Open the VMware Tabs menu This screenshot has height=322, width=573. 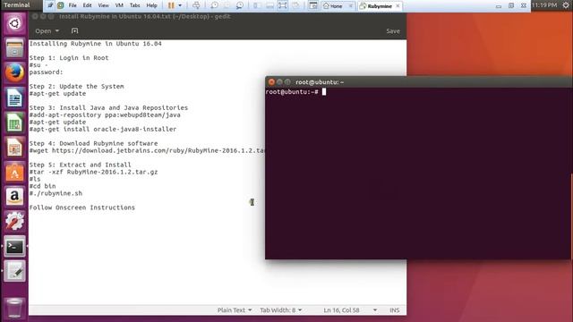(135, 5)
